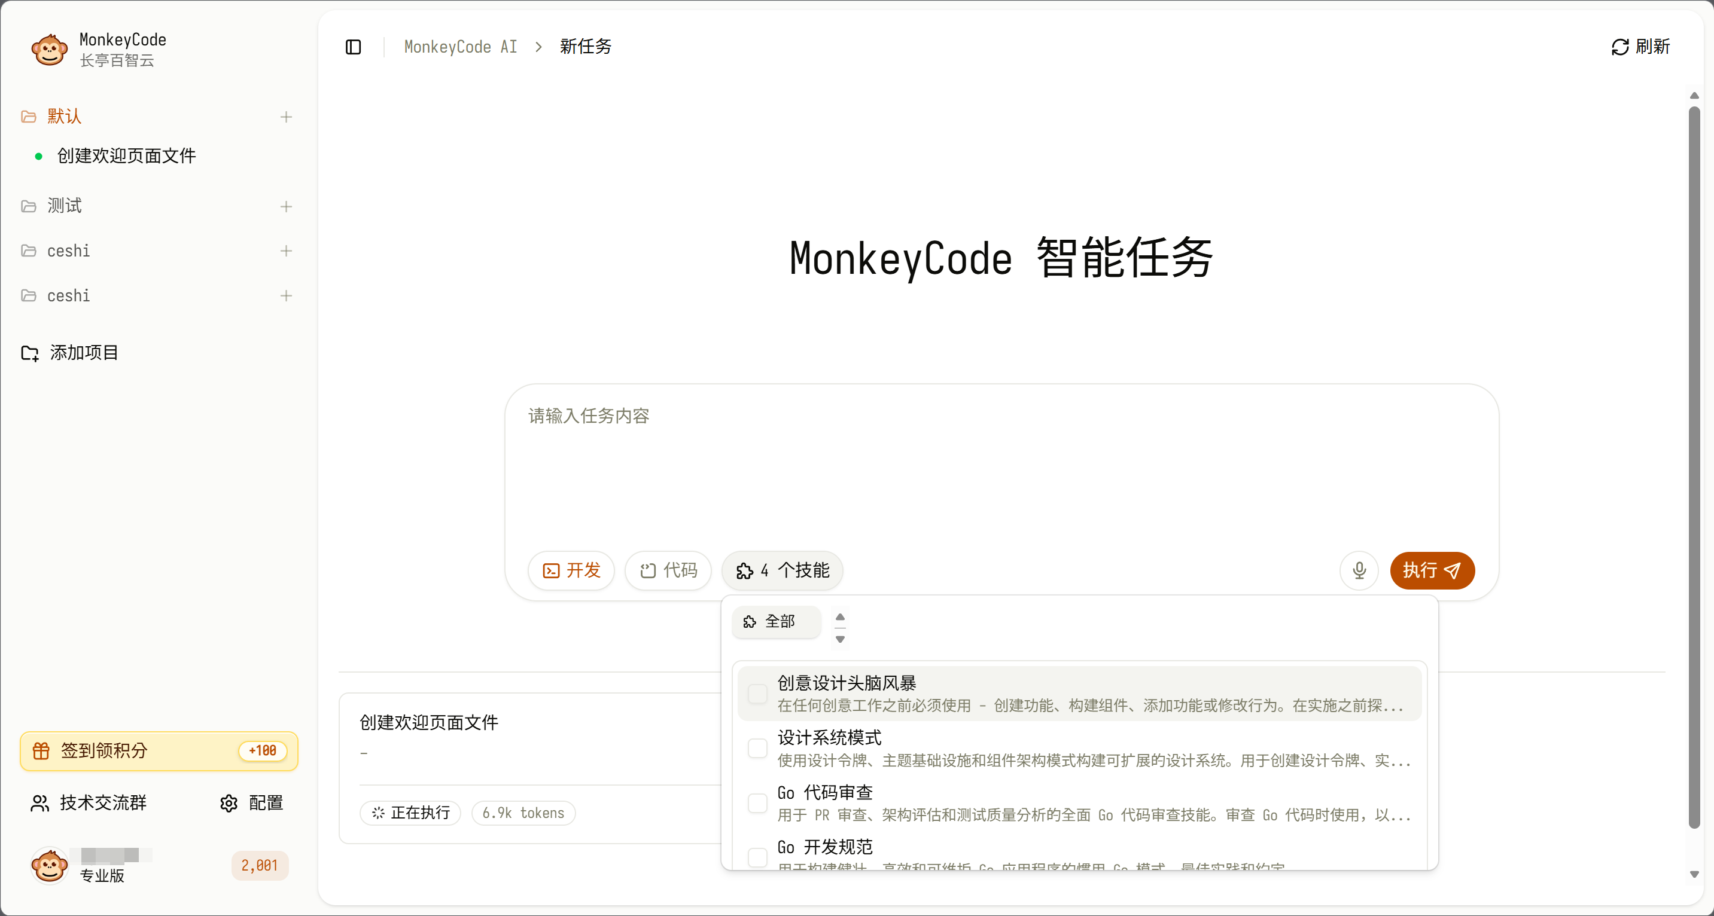Add a task to 默认 folder via plus
The image size is (1714, 916).
[x=286, y=117]
